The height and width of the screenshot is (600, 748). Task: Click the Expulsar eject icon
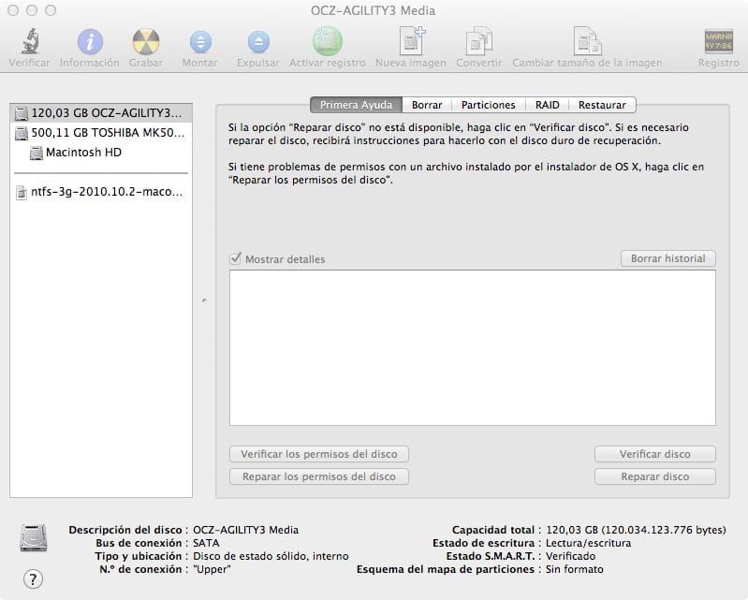[257, 42]
